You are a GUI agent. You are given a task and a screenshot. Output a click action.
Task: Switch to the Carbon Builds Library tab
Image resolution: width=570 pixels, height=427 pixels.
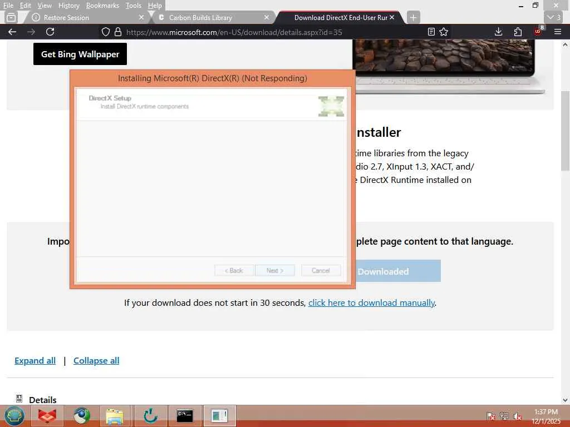[214, 17]
